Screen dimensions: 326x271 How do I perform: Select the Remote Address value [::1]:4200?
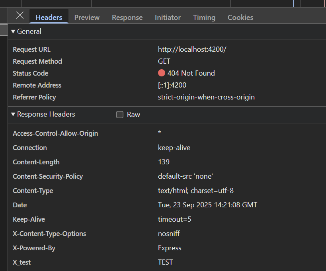tap(172, 85)
